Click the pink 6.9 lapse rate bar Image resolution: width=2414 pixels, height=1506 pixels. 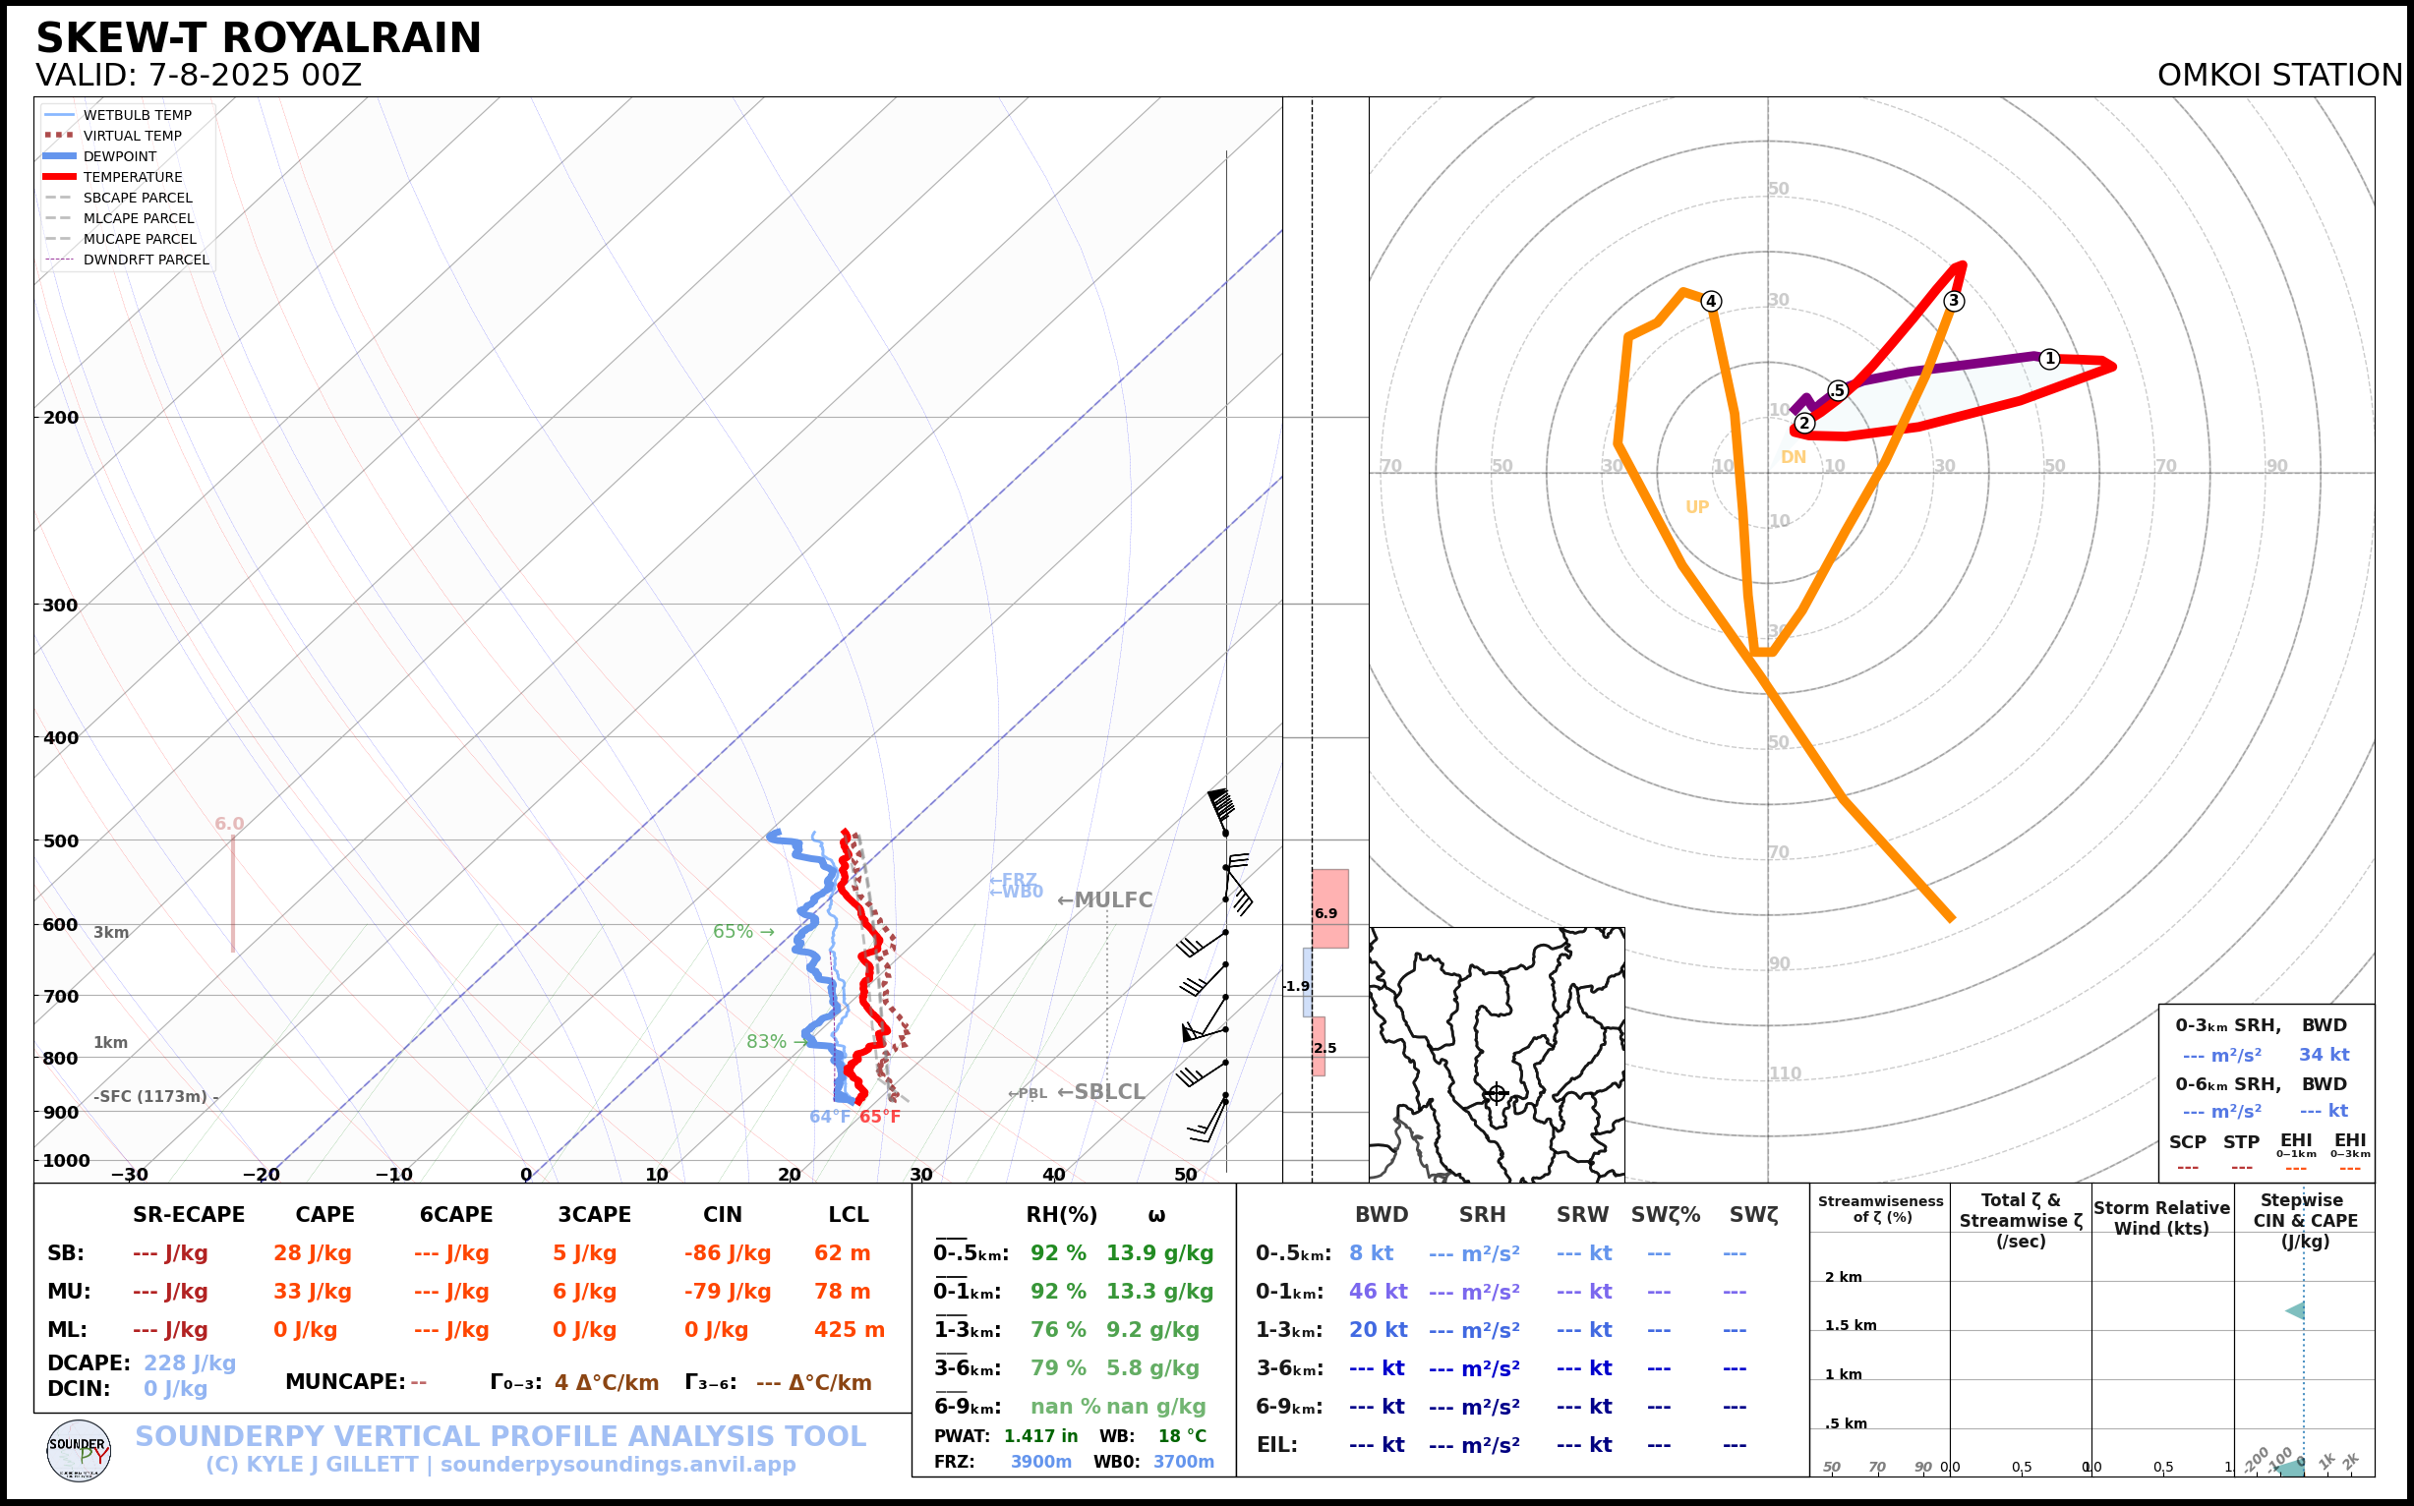(x=1330, y=908)
